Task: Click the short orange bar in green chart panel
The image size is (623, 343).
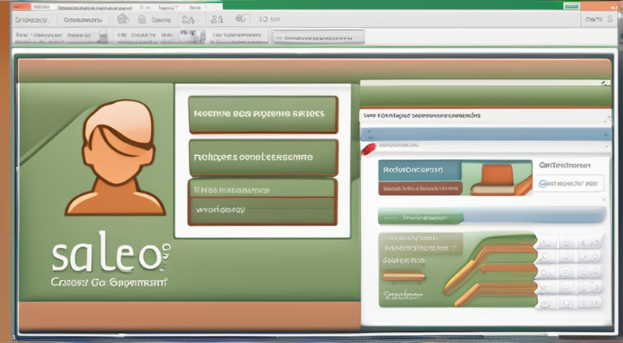Action: (x=403, y=276)
